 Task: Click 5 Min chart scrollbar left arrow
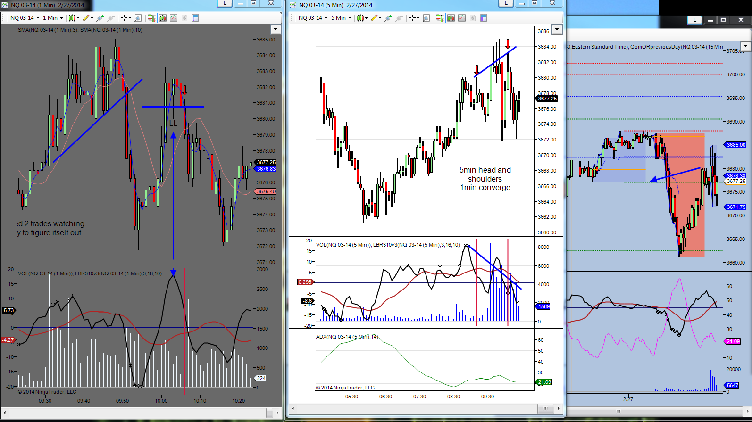coord(293,408)
